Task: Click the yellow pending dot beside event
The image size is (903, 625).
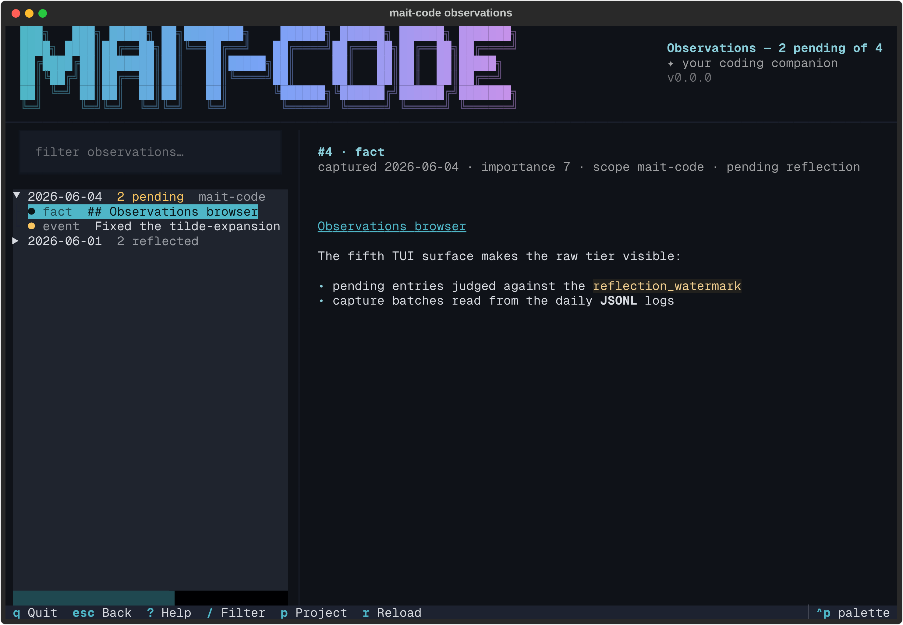Action: [32, 226]
